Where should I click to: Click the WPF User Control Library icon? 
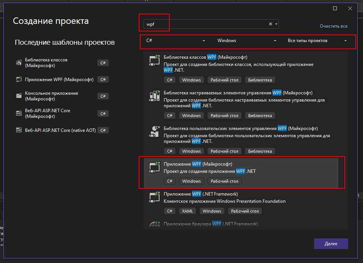tap(153, 132)
